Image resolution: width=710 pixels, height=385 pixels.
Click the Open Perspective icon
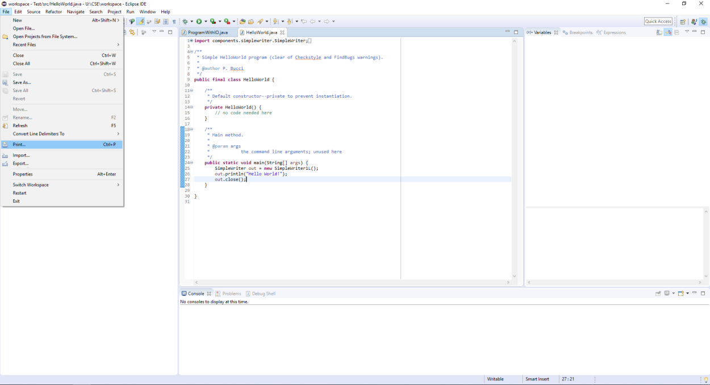pyautogui.click(x=683, y=22)
